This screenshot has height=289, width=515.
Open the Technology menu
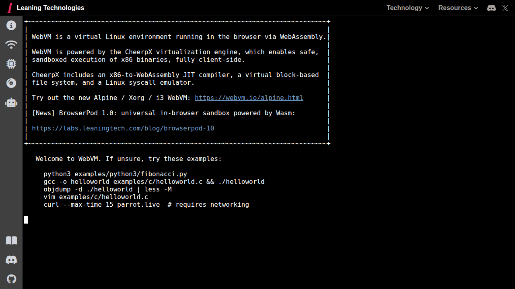pyautogui.click(x=404, y=8)
